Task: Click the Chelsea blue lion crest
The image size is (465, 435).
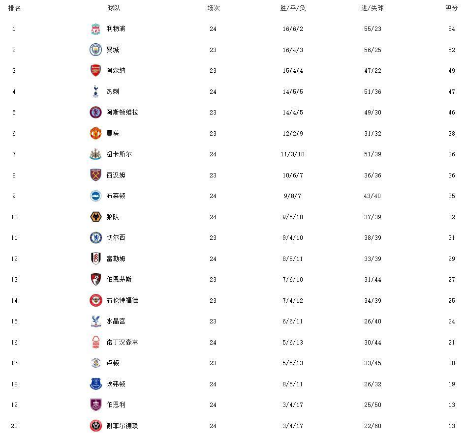Action: tap(95, 238)
